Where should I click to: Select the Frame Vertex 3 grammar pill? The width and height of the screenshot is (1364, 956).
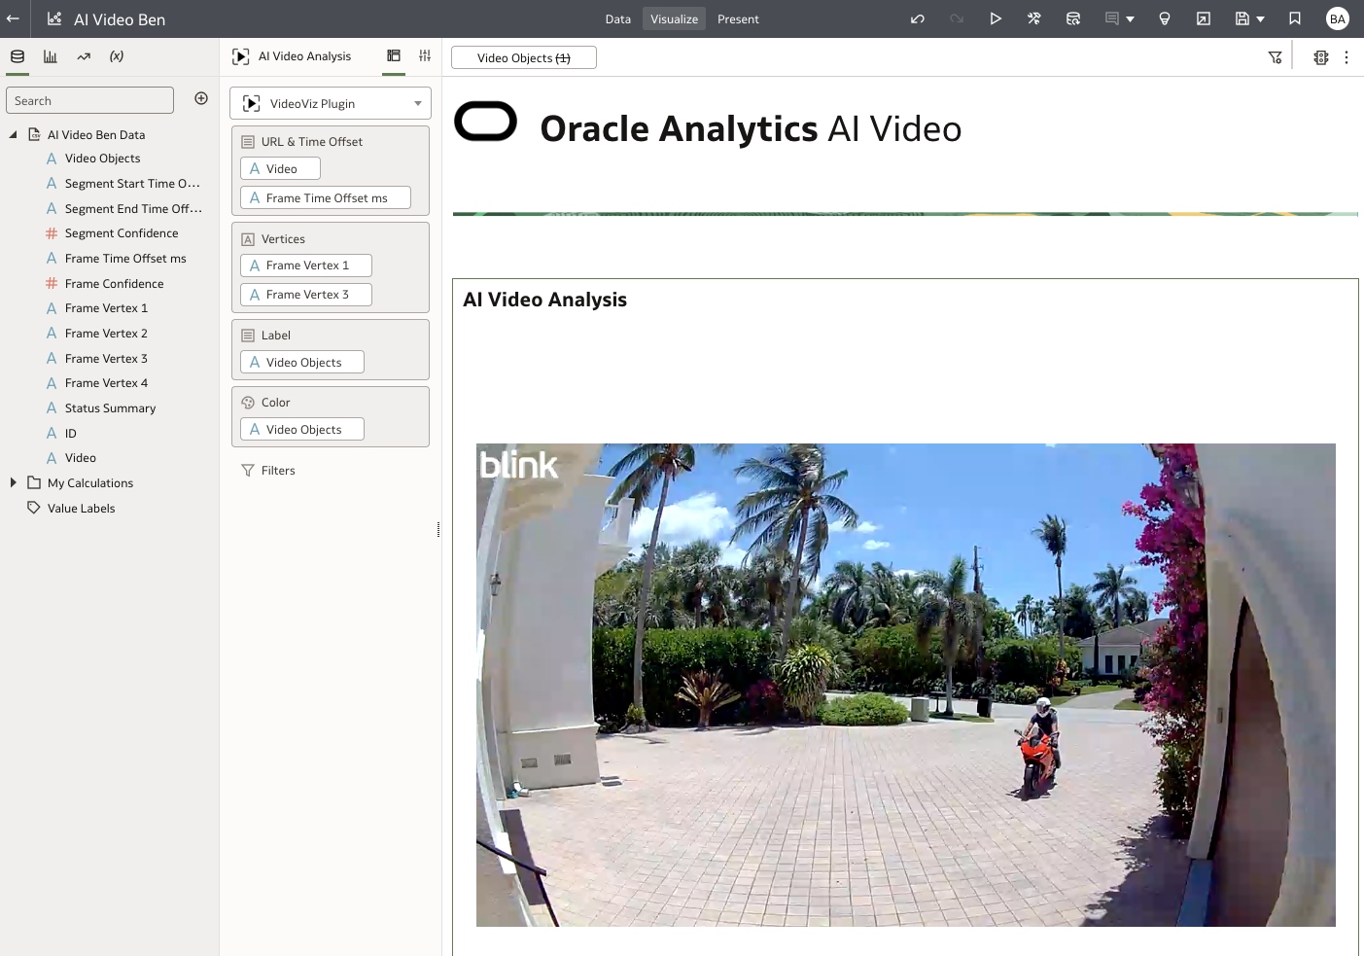[x=306, y=295]
